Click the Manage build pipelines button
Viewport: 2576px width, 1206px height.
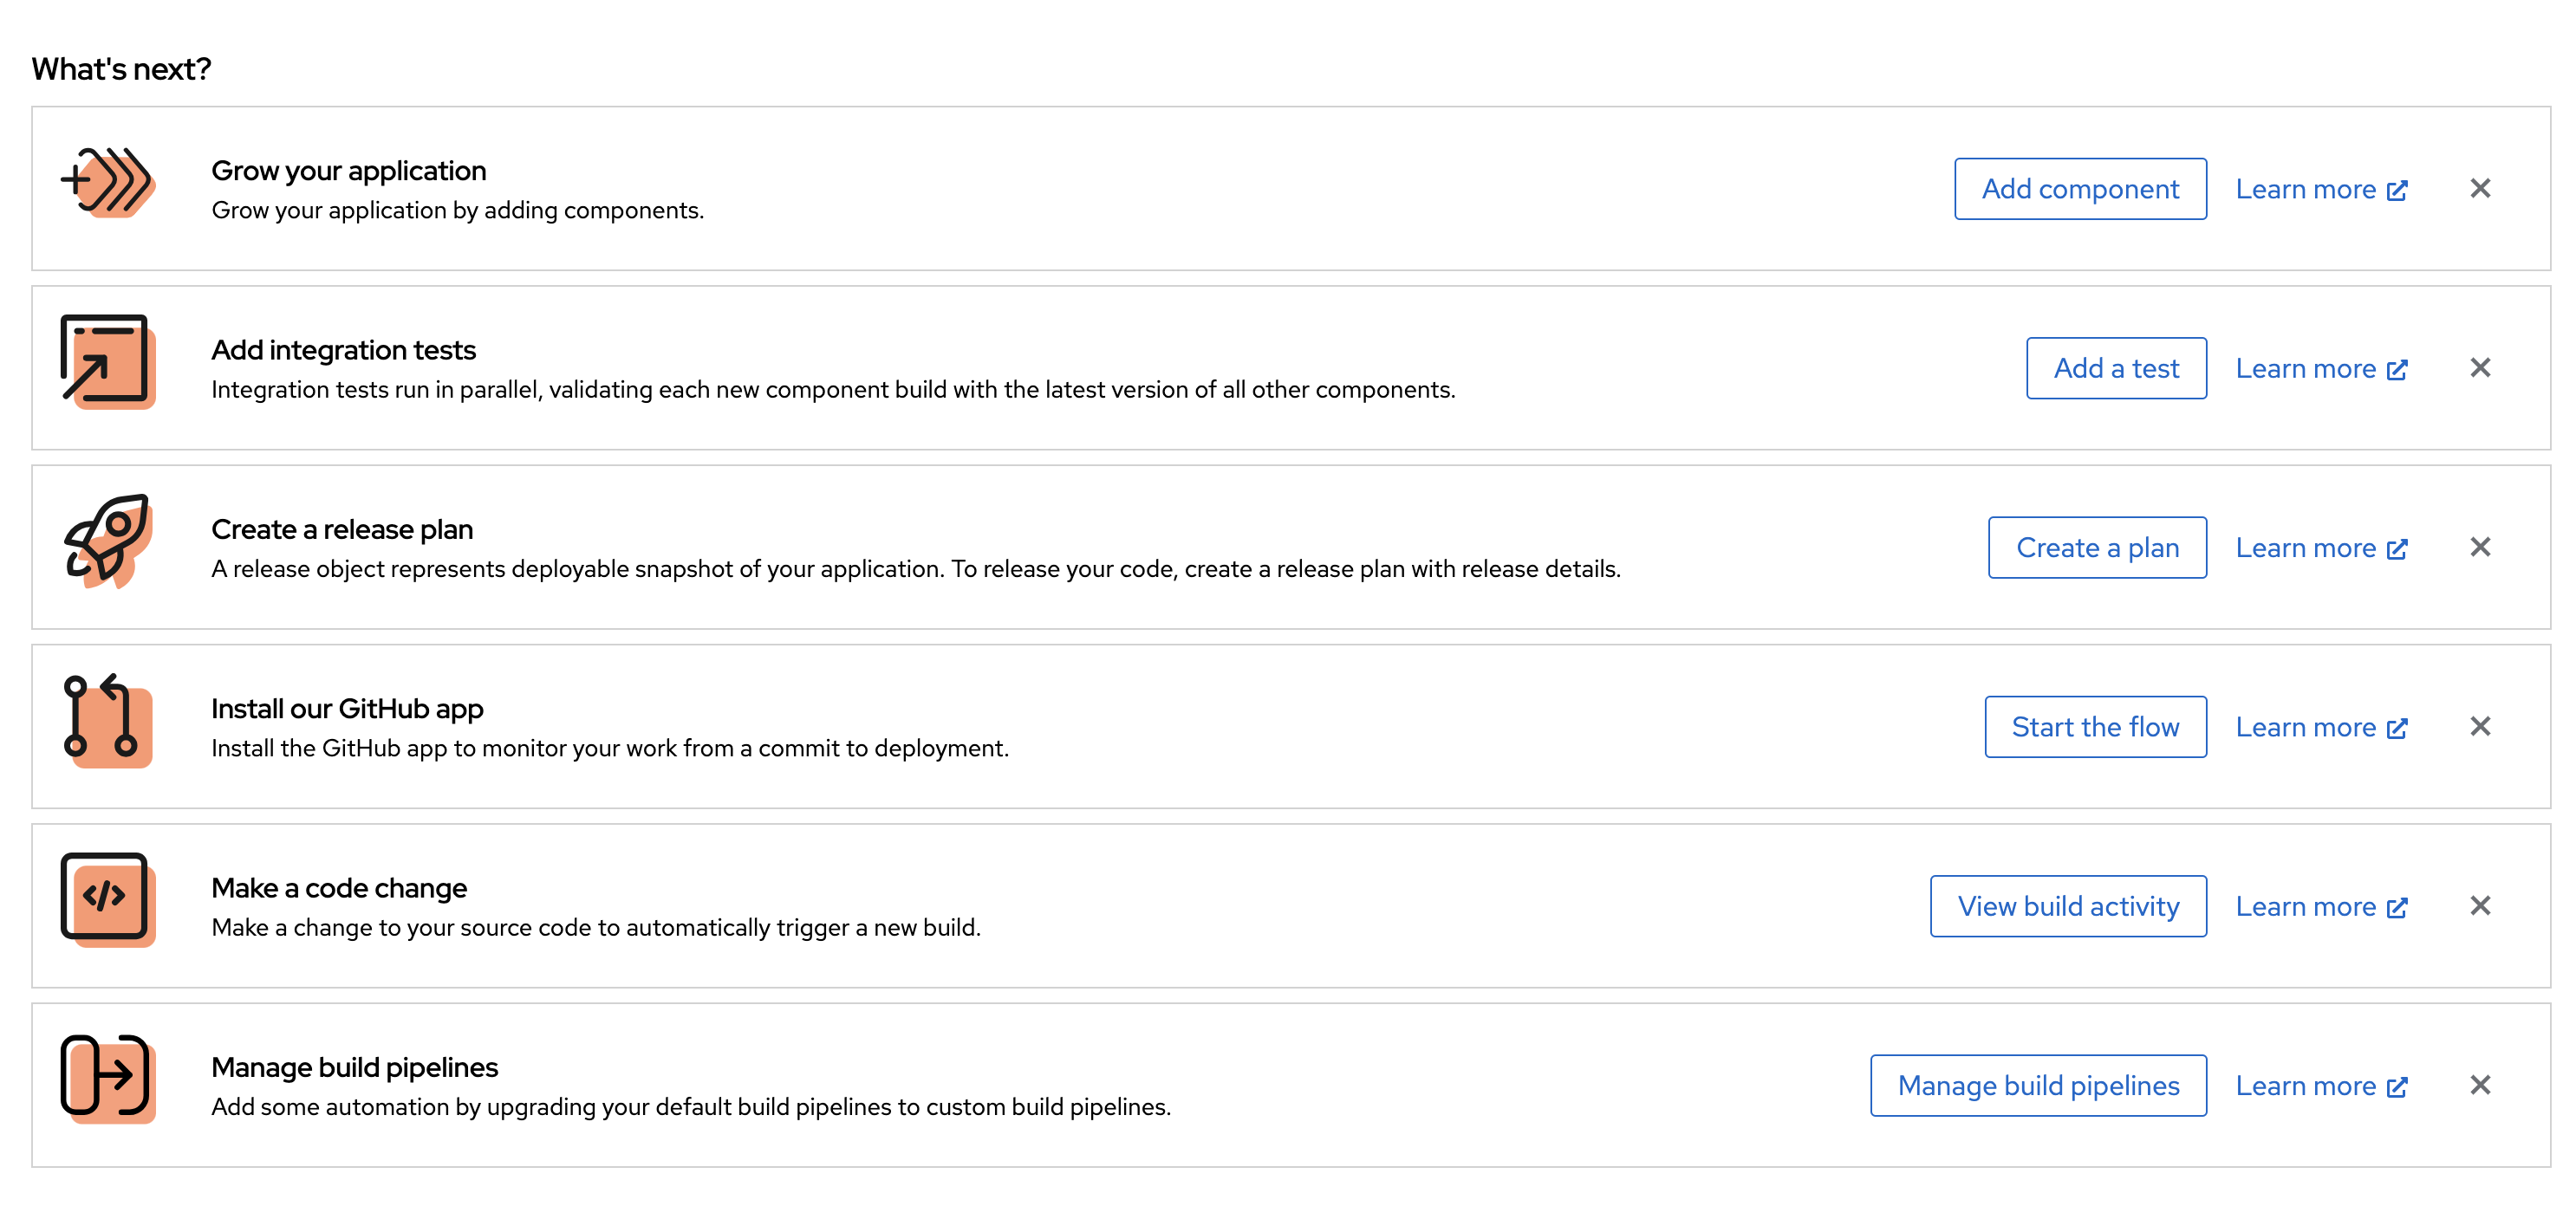[x=2037, y=1085]
